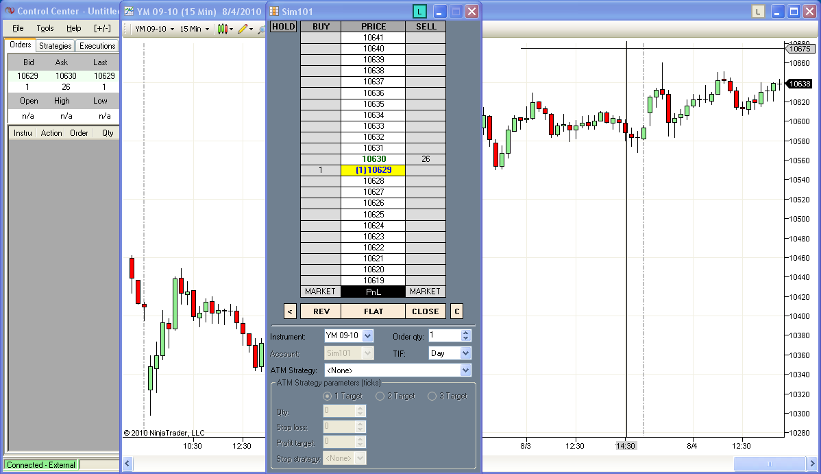The image size is (821, 474).
Task: Click the Instru column header
Action: point(23,133)
